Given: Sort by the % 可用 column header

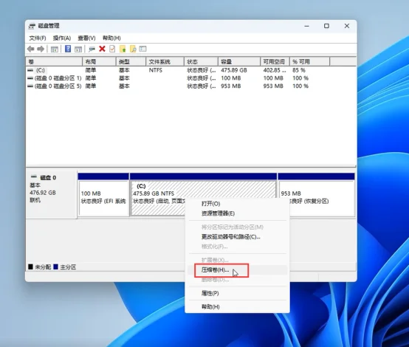Looking at the screenshot, I should [x=309, y=62].
